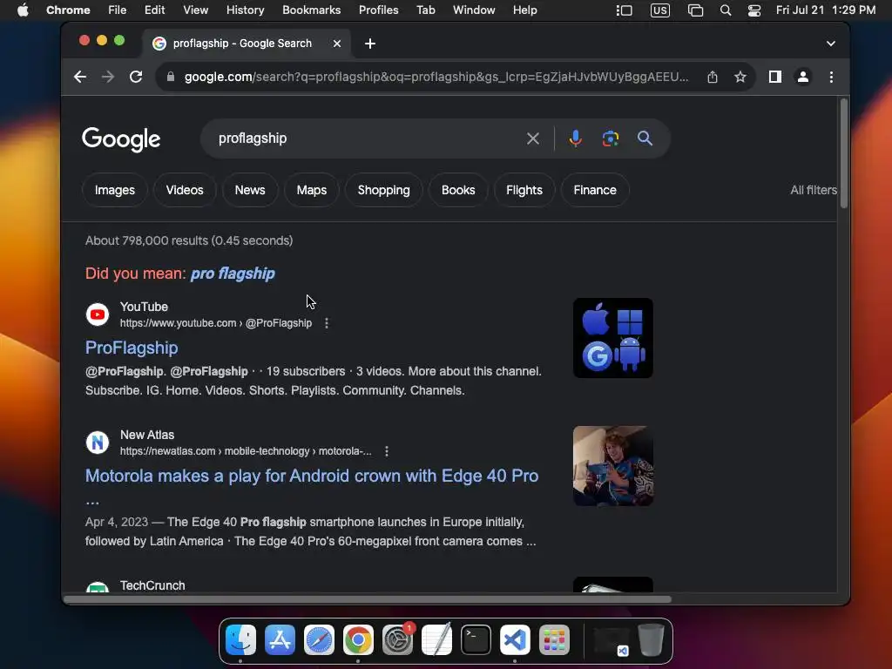Open Terminal from the dock
The image size is (892, 669).
tap(476, 639)
